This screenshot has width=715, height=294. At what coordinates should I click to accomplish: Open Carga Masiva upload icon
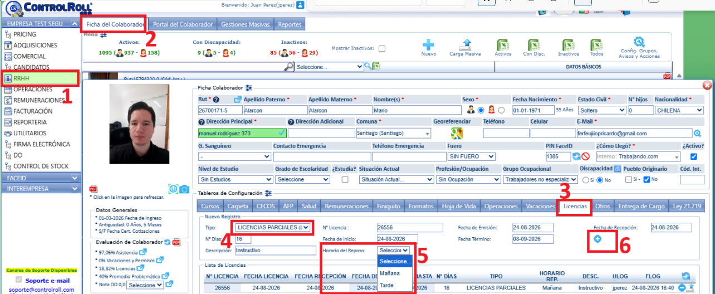point(467,45)
